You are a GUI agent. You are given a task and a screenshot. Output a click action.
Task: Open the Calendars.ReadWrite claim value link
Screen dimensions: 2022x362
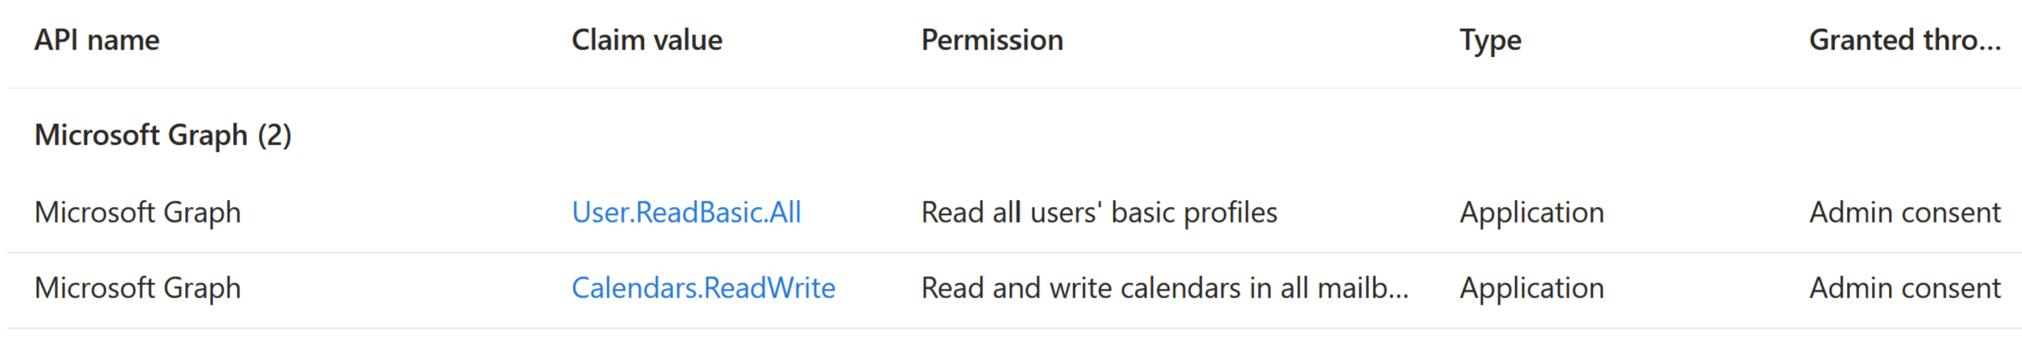click(702, 287)
